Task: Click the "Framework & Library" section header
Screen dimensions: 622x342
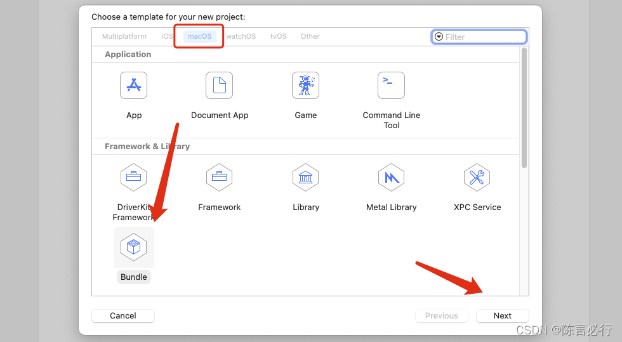Action: point(147,147)
